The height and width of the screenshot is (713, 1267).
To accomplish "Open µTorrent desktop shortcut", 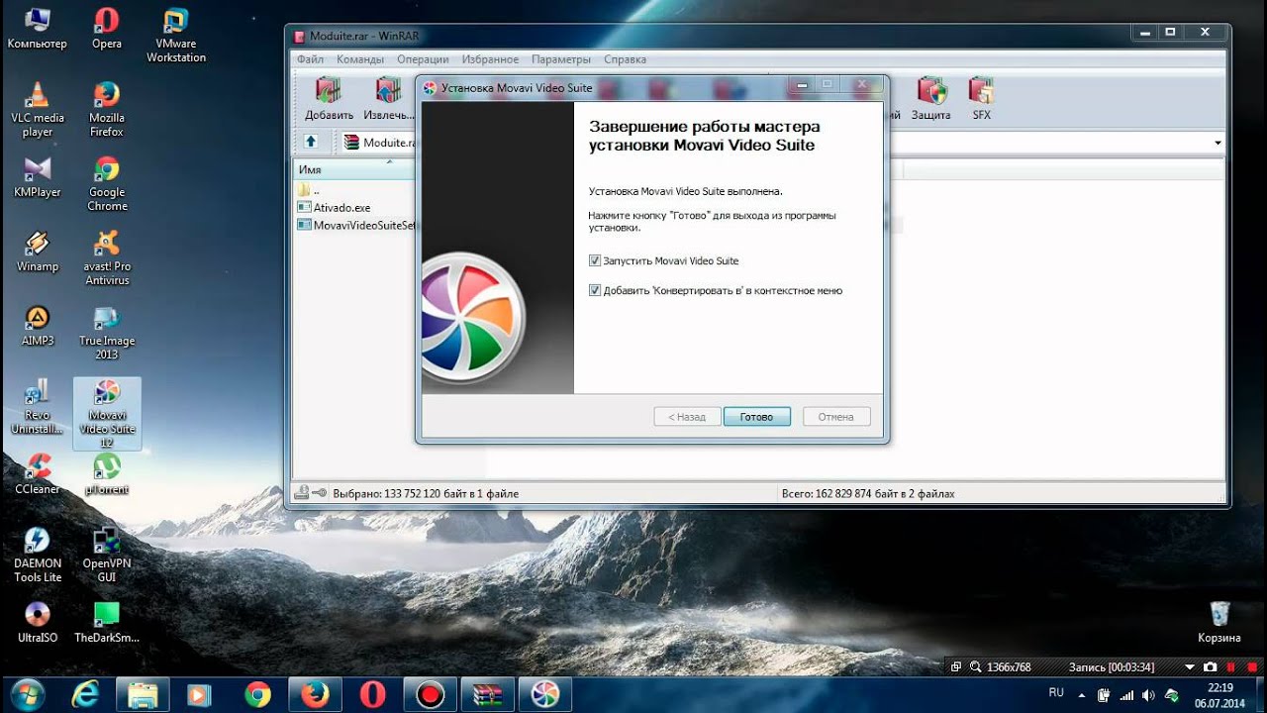I will tap(107, 474).
